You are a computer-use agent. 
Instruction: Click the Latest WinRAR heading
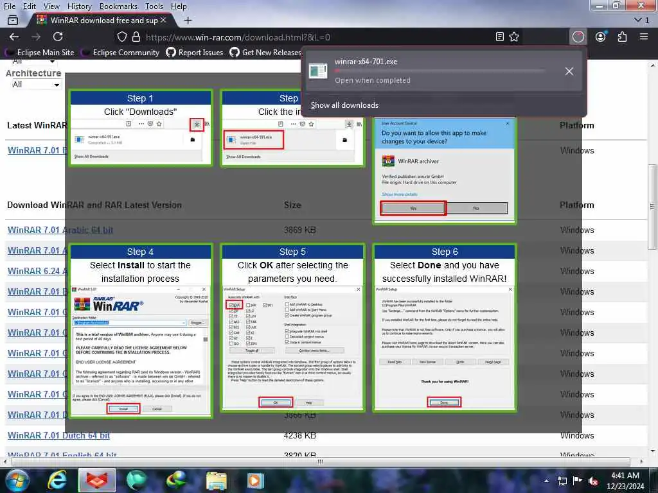(x=37, y=125)
